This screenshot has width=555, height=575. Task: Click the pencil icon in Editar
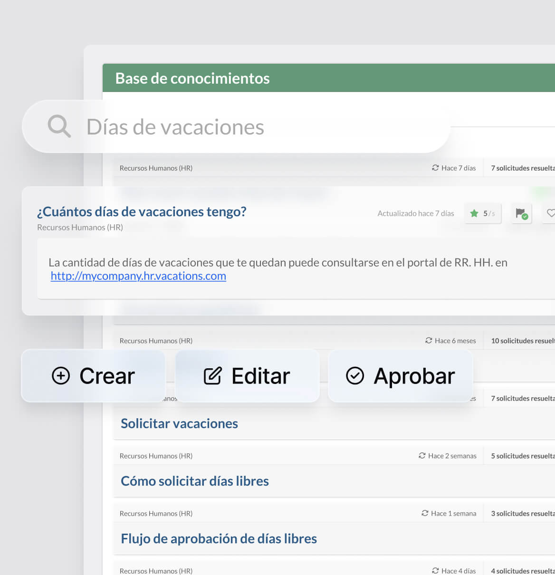coord(212,376)
